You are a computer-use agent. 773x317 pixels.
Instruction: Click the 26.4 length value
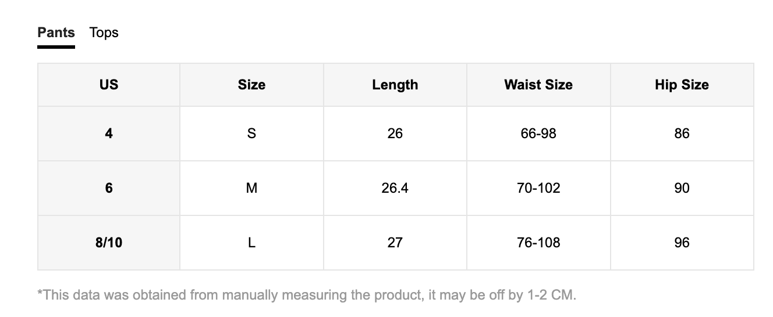point(395,188)
